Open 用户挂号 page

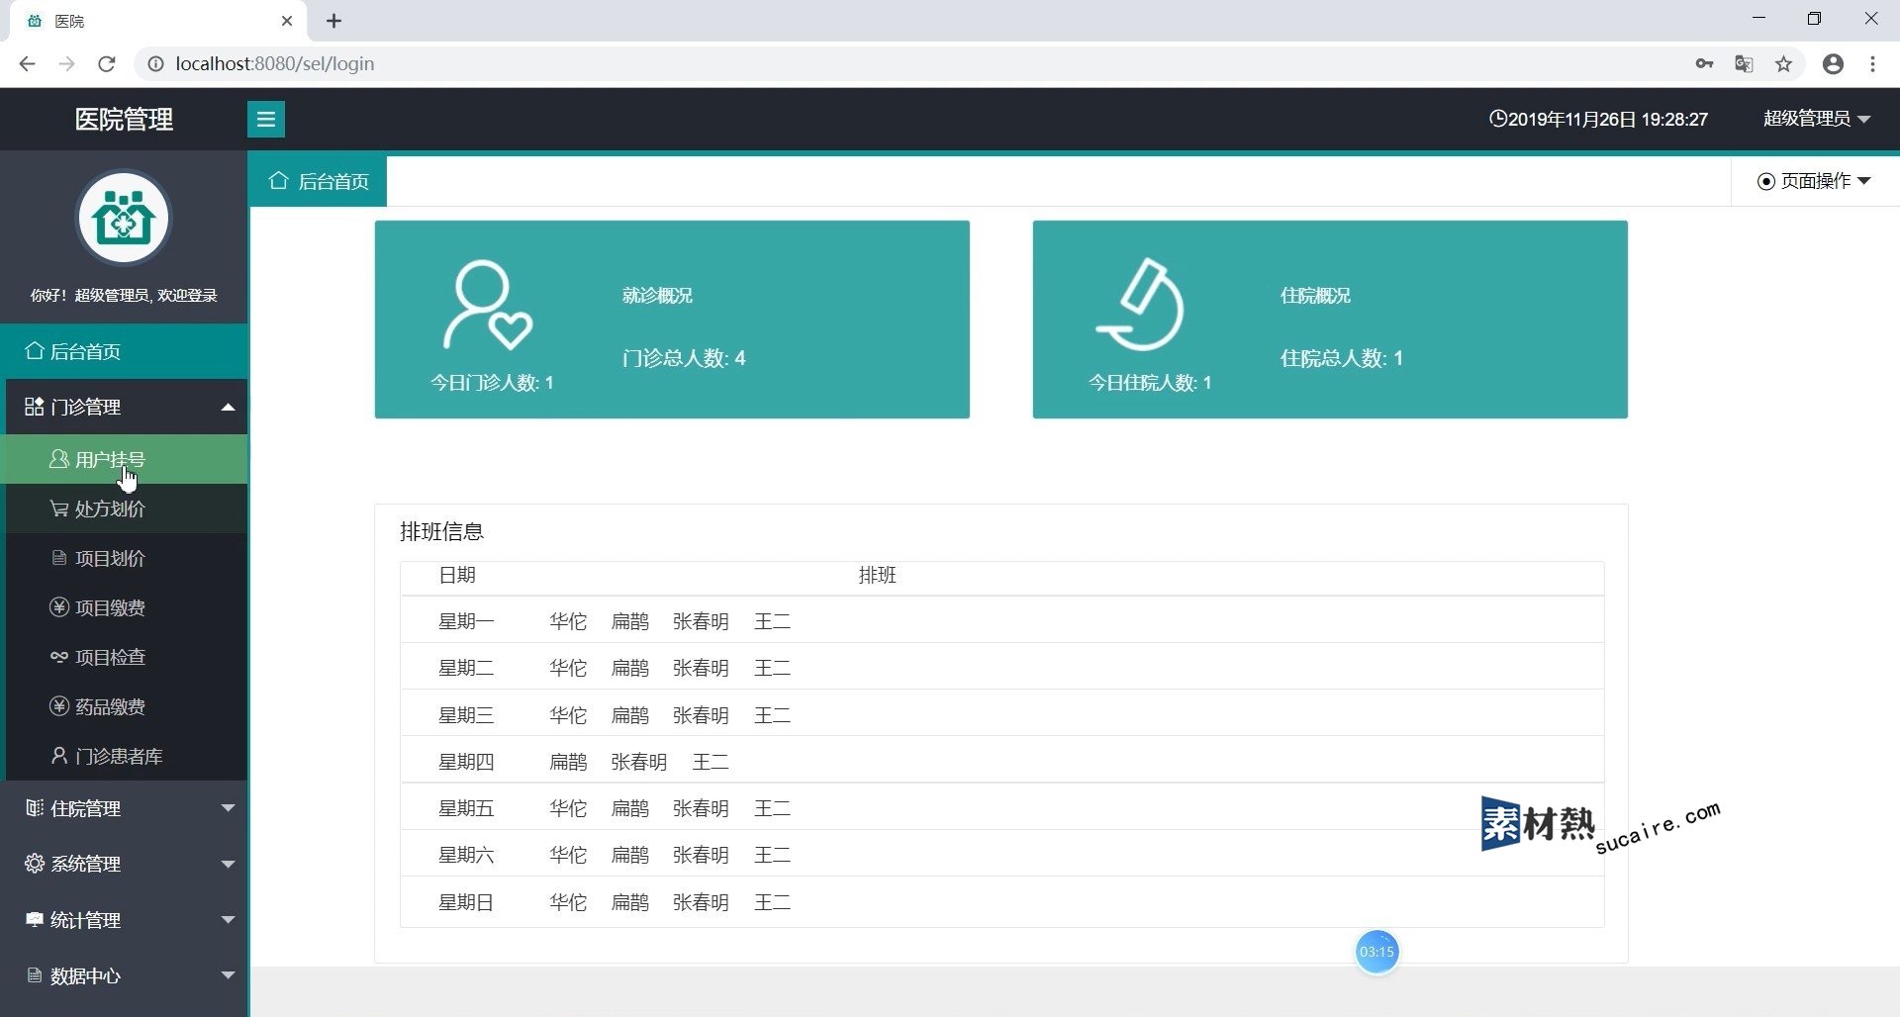[124, 459]
